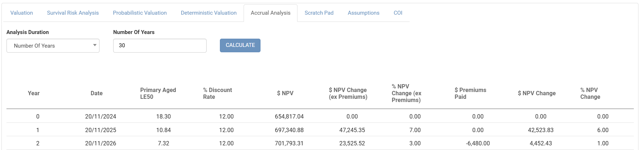Click the % Discount Rate column header
641x150 pixels.
(x=217, y=93)
